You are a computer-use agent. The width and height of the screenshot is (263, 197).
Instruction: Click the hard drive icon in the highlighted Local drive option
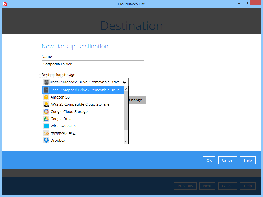(x=46, y=90)
